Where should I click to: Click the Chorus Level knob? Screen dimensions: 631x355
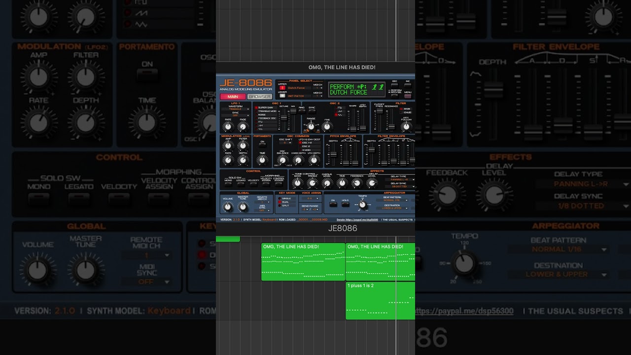click(327, 183)
